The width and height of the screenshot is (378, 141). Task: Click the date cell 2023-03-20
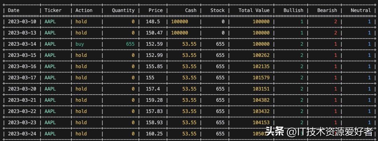tap(22, 89)
